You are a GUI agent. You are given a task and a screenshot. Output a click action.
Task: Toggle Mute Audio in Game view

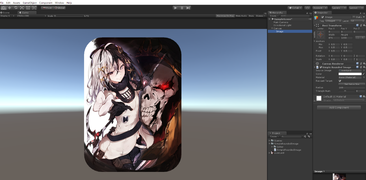pos(241,16)
